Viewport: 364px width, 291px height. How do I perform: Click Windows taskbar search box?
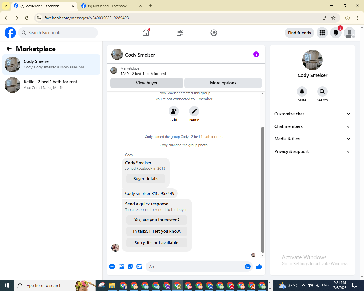[x=55, y=285]
